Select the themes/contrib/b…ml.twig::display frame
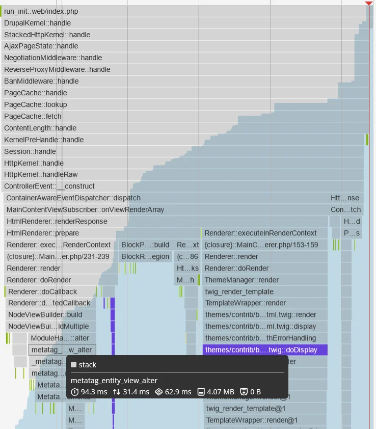 [x=265, y=326]
